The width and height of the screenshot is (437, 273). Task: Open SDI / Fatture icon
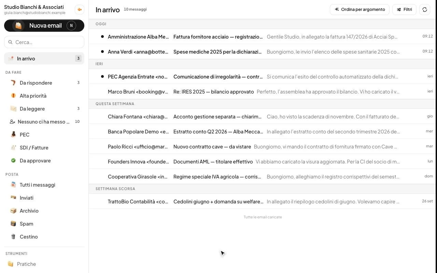coord(13,148)
